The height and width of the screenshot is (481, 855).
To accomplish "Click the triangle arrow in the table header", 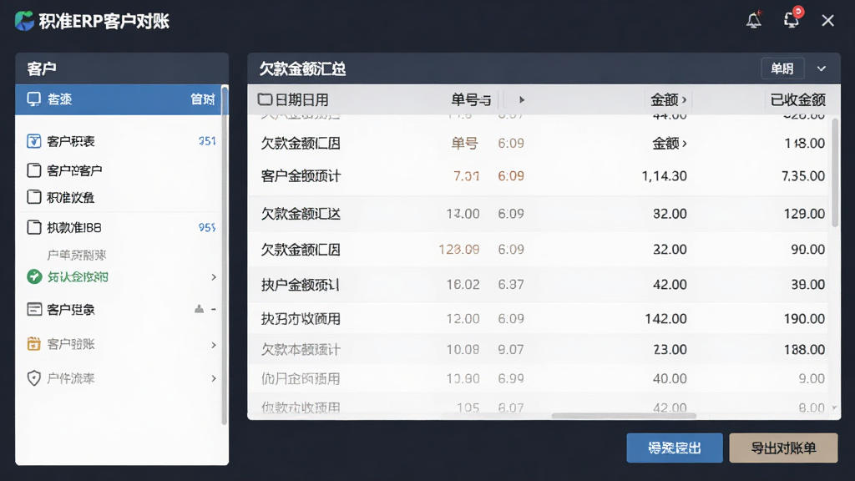I will click(x=522, y=100).
